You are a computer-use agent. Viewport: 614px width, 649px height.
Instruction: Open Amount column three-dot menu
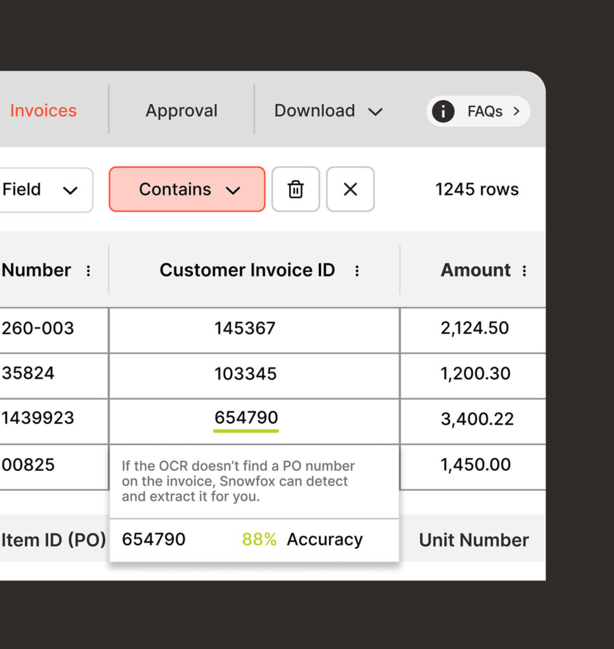(x=524, y=271)
